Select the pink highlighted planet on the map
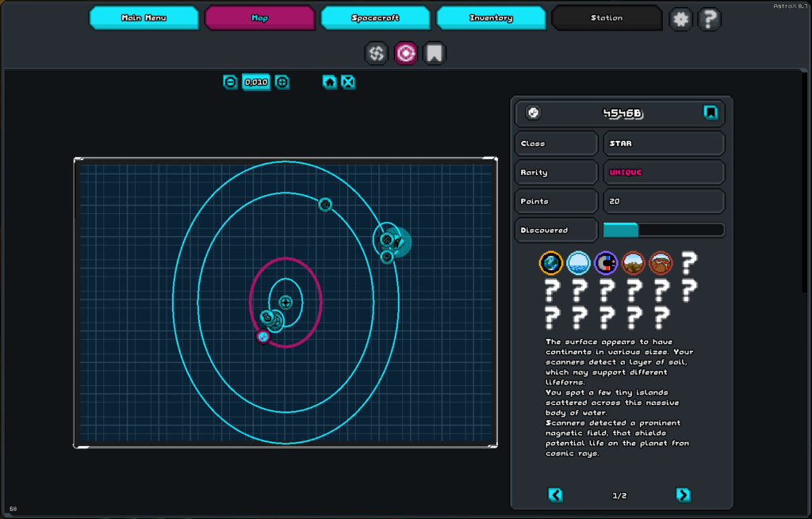The image size is (812, 519). (x=263, y=337)
